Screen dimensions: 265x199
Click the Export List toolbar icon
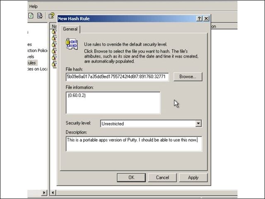pyautogui.click(x=40, y=16)
